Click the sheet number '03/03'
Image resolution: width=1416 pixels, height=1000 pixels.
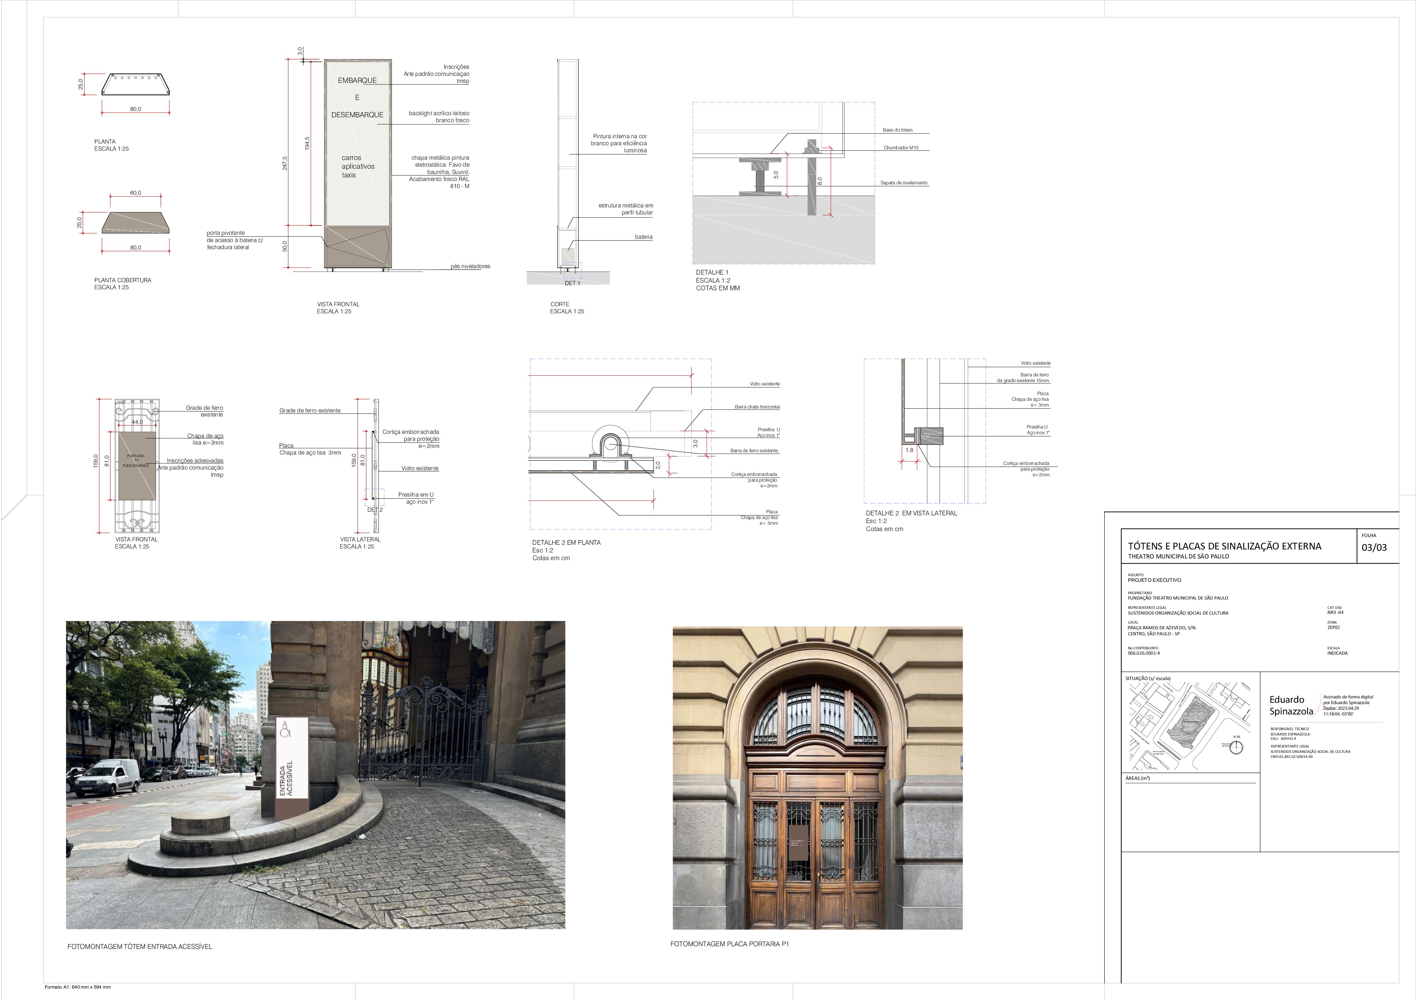1374,547
